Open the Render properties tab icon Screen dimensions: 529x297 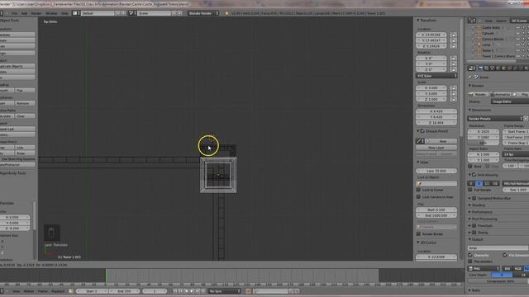(x=480, y=68)
